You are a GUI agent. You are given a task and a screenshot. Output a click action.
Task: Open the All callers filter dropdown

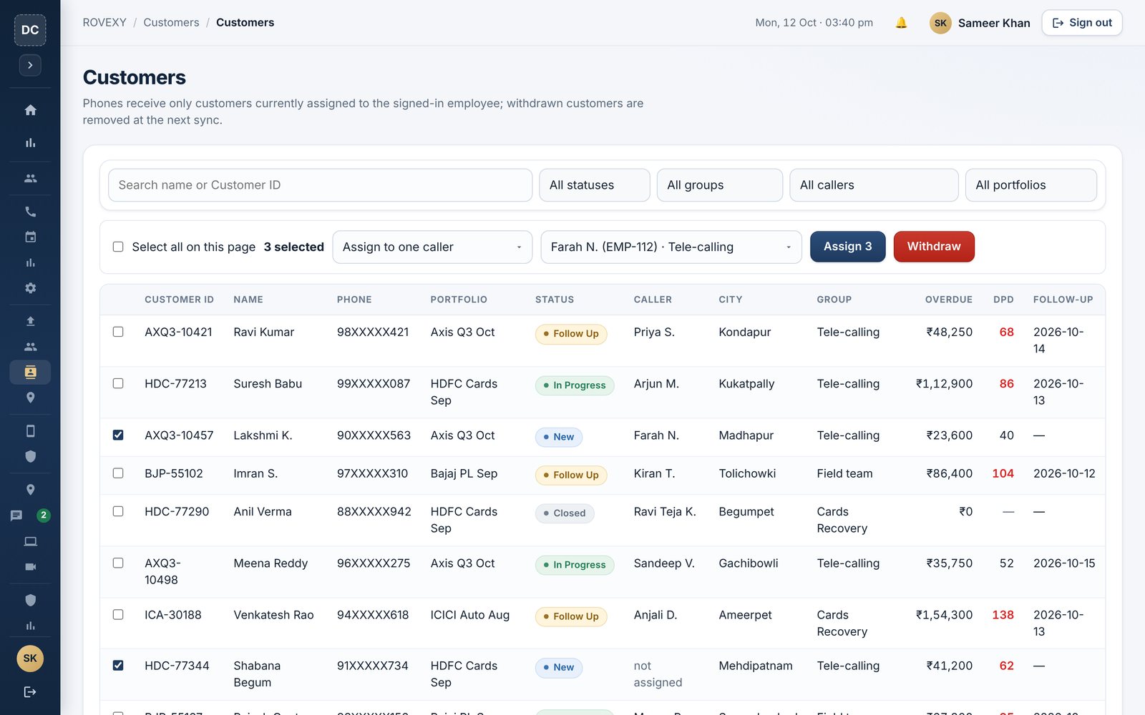click(874, 185)
